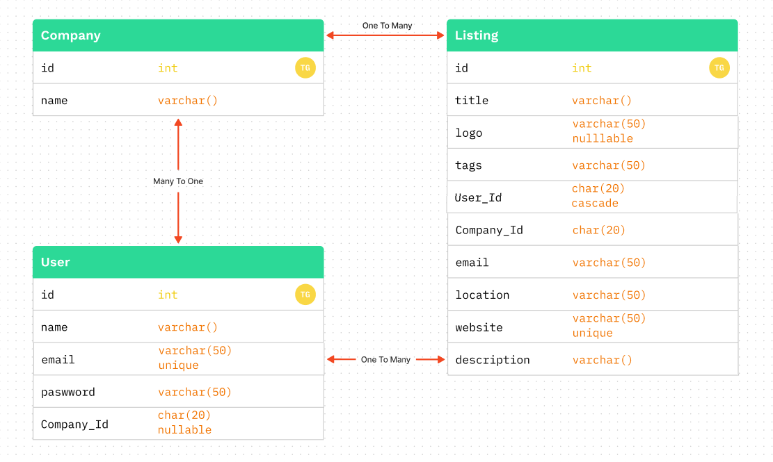This screenshot has width=773, height=462.
Task: Select the 'name' field in Company table
Action: (x=178, y=100)
